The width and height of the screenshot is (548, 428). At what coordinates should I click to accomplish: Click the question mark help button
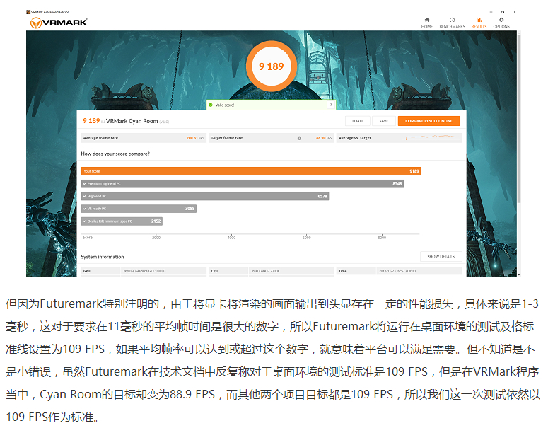(331, 105)
